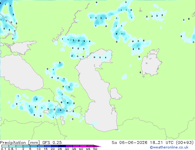
Task: Select the 25–30 mm navy legend swatch
Action: 62,146
